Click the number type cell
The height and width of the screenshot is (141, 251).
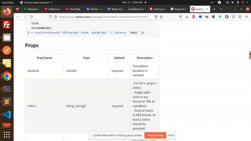[86, 70]
